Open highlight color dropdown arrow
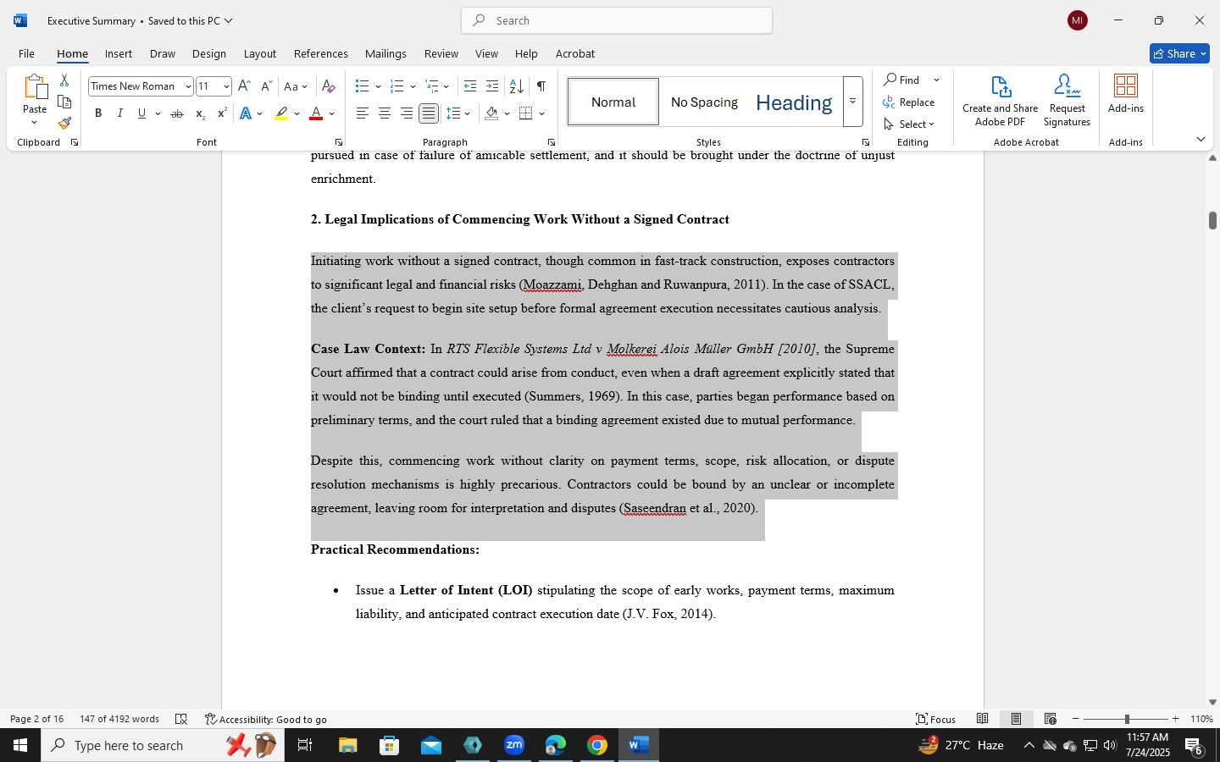Screen dimensions: 1220x762 [x=297, y=113]
